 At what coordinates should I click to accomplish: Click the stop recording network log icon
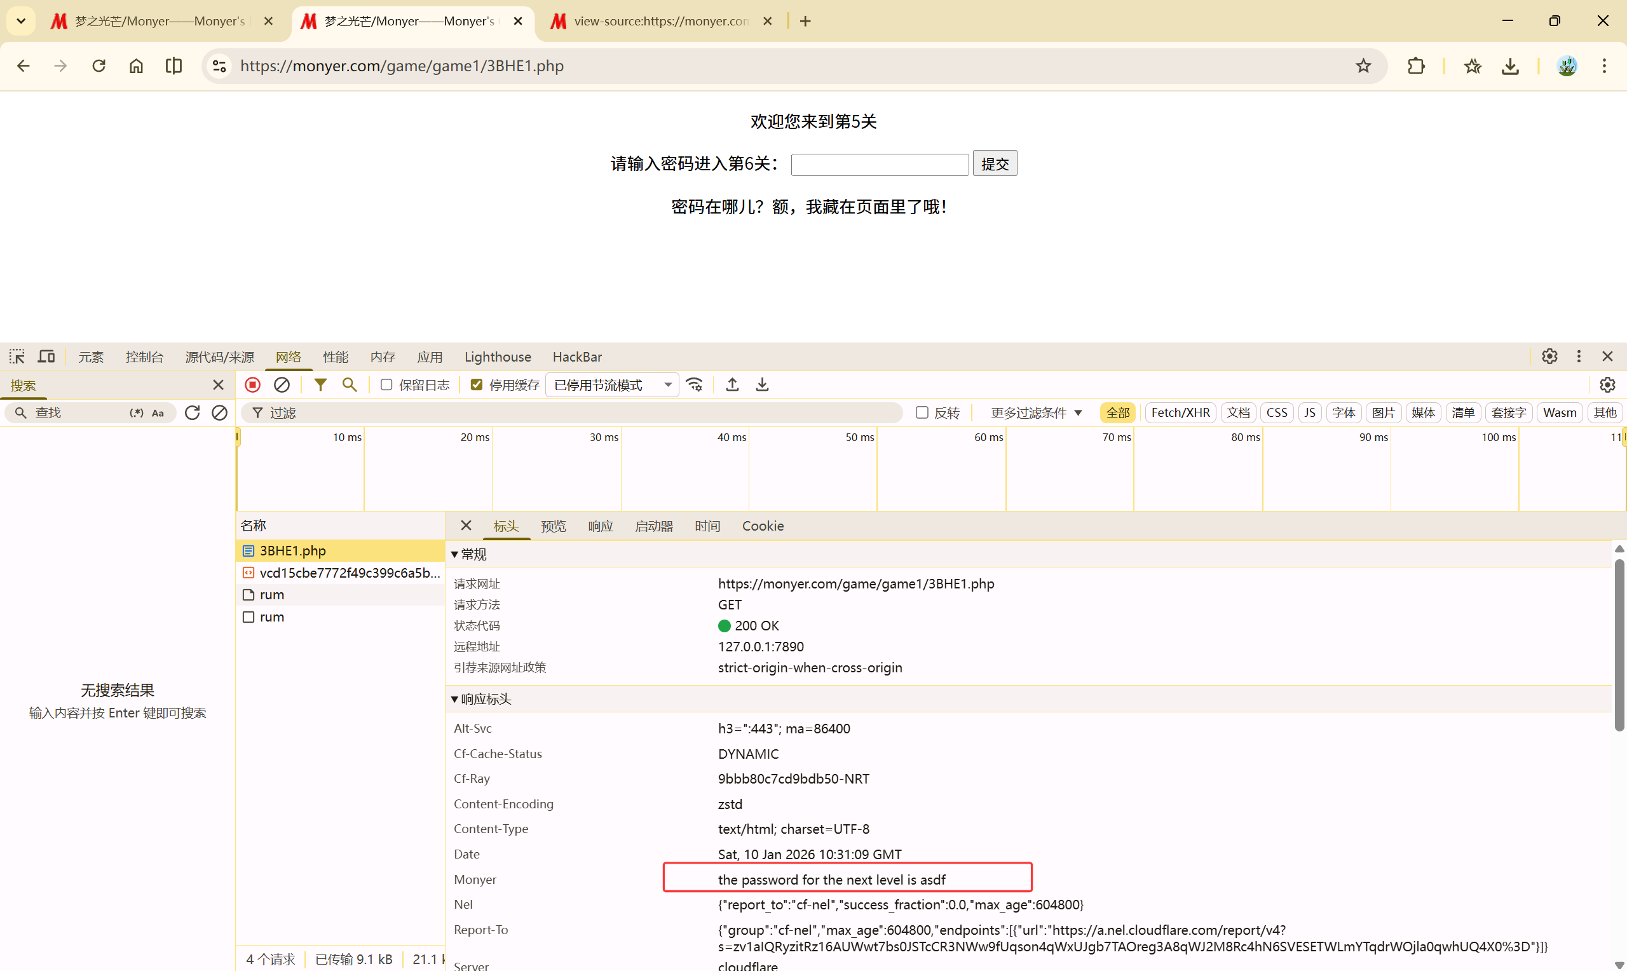[252, 384]
